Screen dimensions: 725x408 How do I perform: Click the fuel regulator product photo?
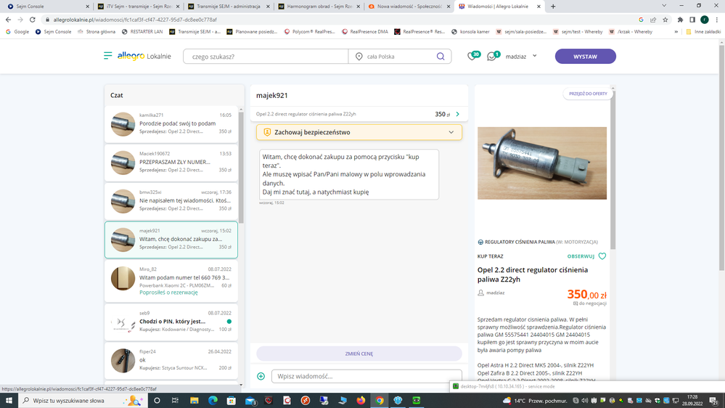point(542,163)
